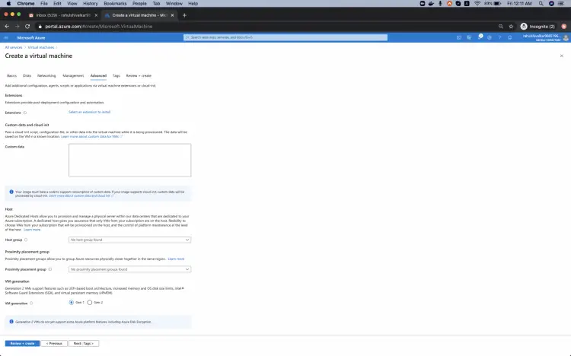Open Chrome File menu

click(x=44, y=3)
